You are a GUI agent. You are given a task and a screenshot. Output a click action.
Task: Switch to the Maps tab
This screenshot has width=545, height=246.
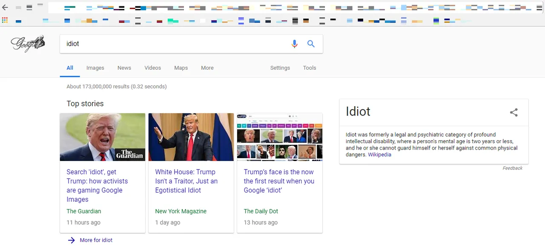point(181,68)
